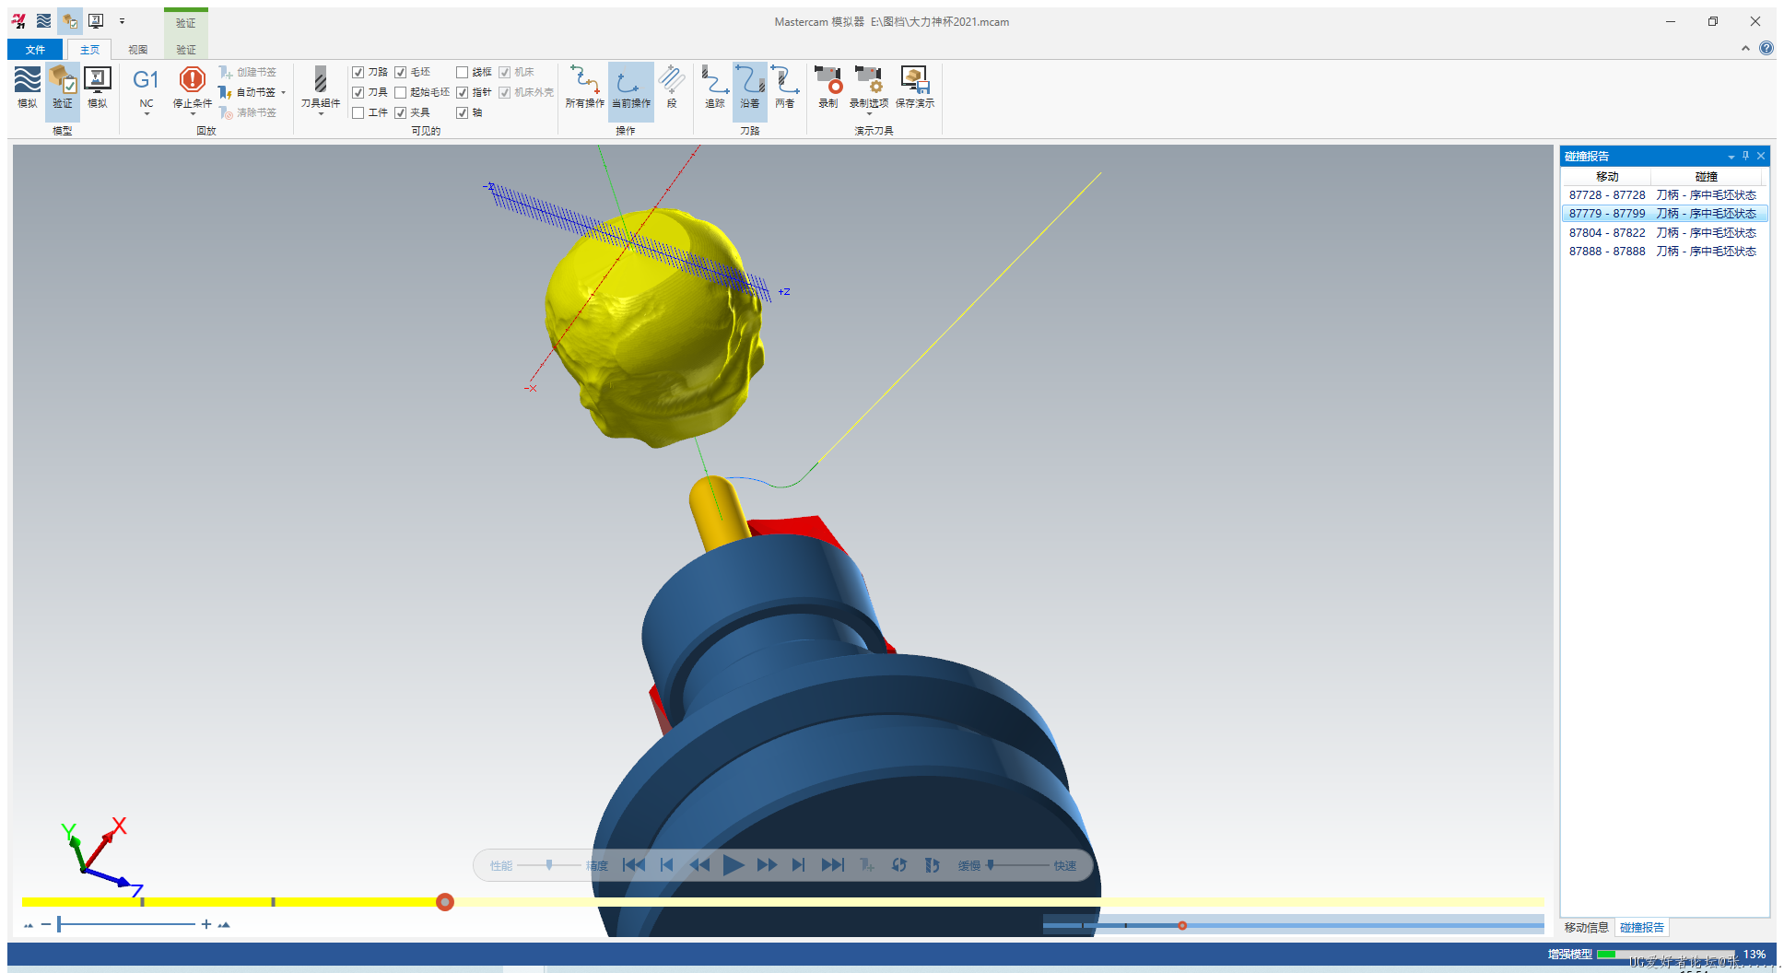Select collision row 87804 - 87822
Viewport: 1784px width, 973px height.
point(1664,233)
